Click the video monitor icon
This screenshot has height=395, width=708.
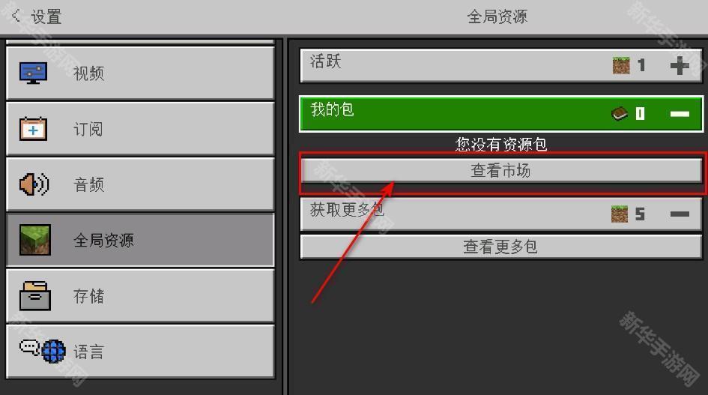(x=34, y=73)
